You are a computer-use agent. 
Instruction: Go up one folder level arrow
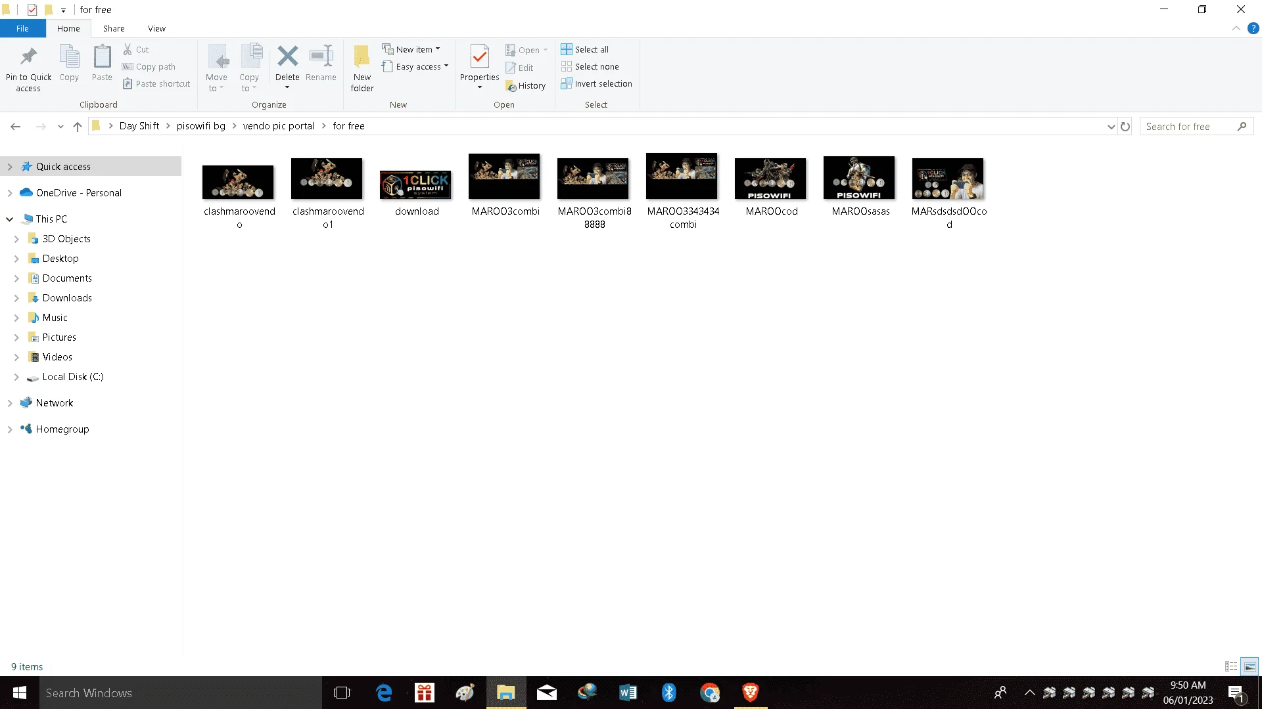tap(78, 126)
